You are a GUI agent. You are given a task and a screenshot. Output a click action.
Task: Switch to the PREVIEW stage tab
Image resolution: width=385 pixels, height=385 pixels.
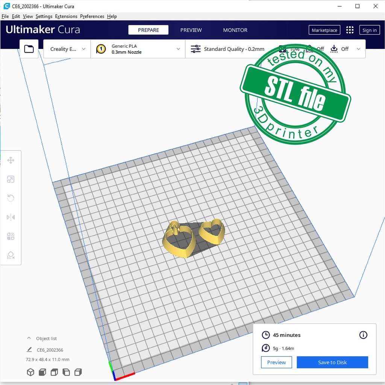(191, 30)
